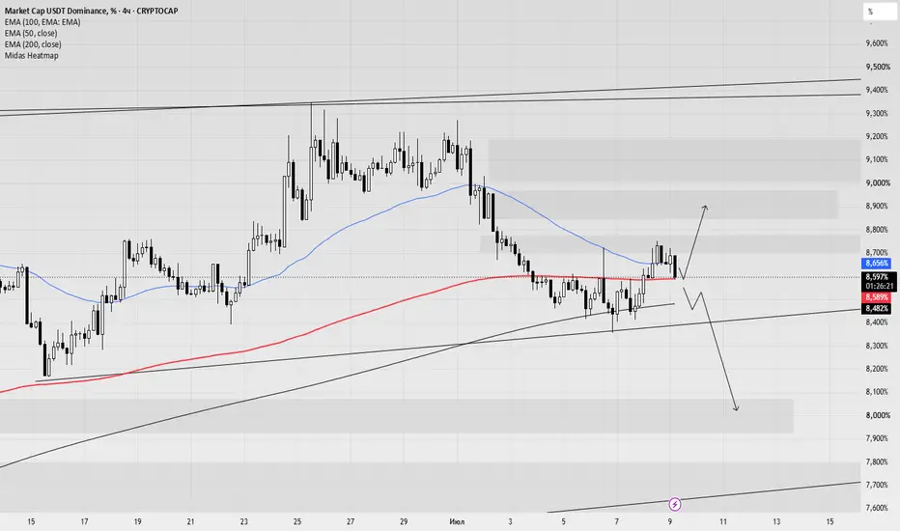Click the Июл month label on time axis
The height and width of the screenshot is (531, 900).
(x=458, y=521)
